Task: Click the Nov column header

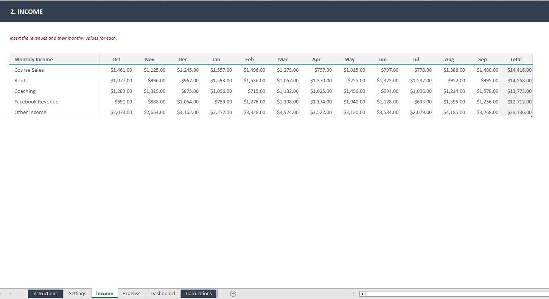Action: [150, 59]
